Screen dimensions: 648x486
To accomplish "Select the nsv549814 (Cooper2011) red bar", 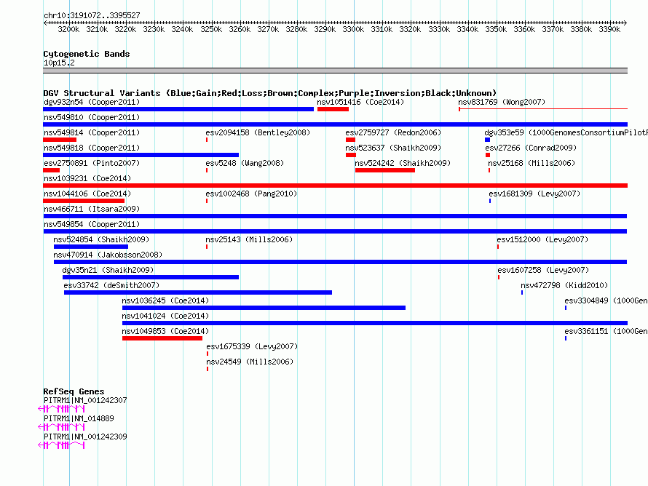I will tap(60, 140).
